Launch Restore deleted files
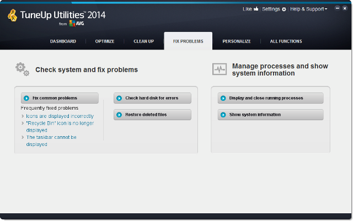This screenshot has width=353, height=221. pyautogui.click(x=152, y=115)
